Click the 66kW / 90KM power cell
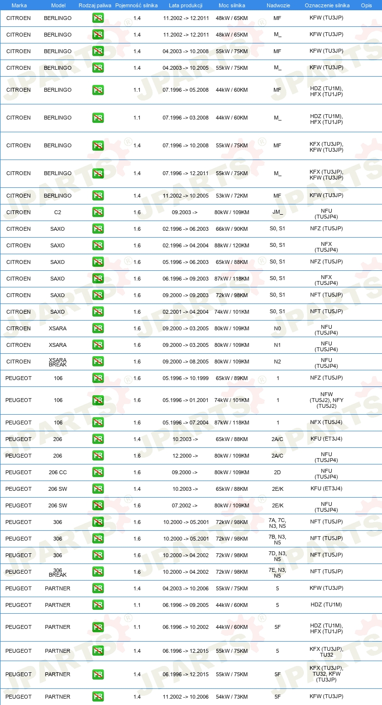 [232, 229]
